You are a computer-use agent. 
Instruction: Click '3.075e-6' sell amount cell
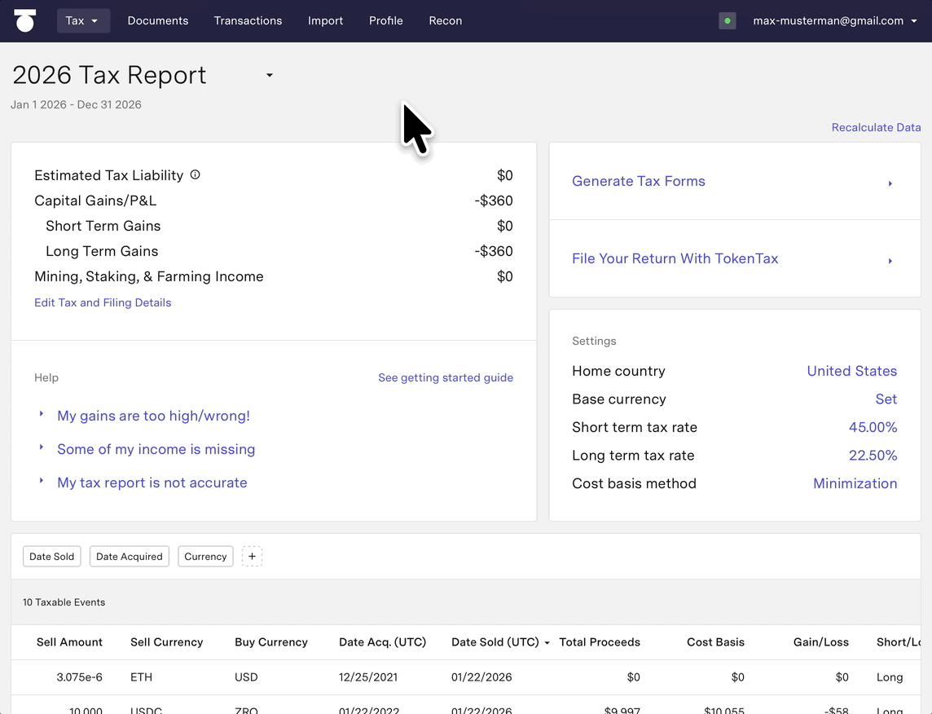[79, 677]
